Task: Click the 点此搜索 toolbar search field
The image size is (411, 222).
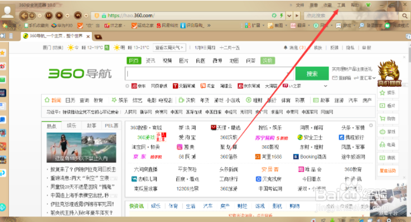Action: tap(352, 16)
